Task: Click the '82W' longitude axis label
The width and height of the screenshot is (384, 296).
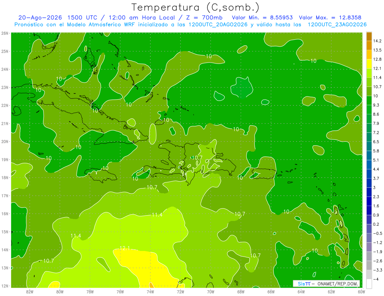Action: [x=30, y=291]
